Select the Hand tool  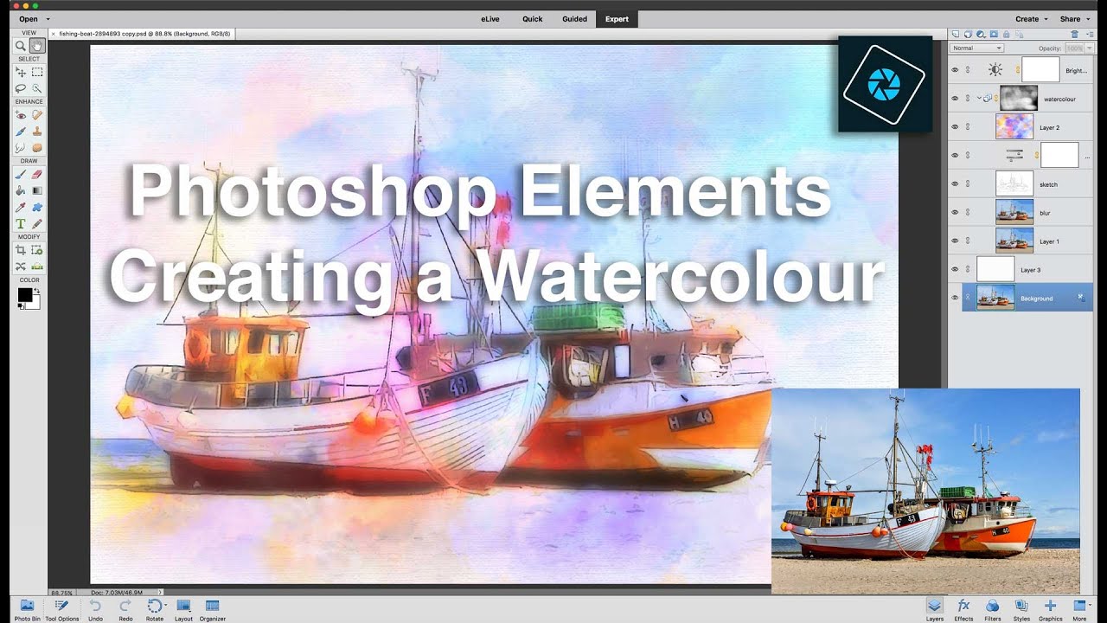click(37, 46)
